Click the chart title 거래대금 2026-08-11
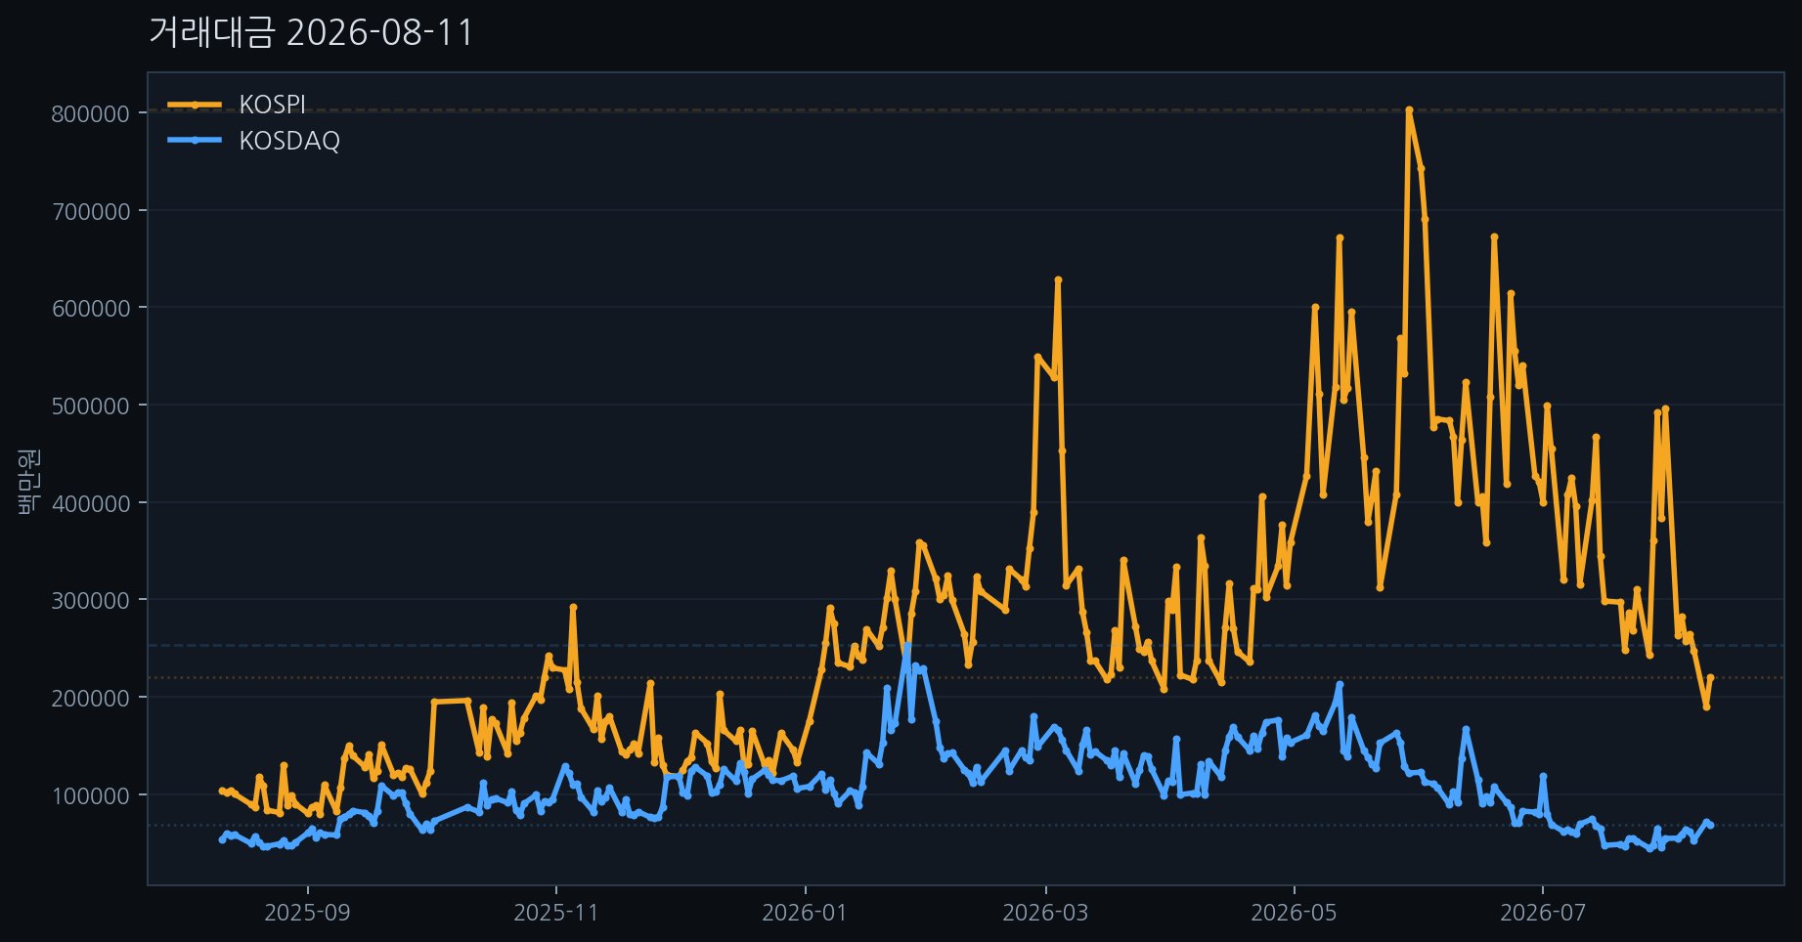The image size is (1802, 942). 311,32
